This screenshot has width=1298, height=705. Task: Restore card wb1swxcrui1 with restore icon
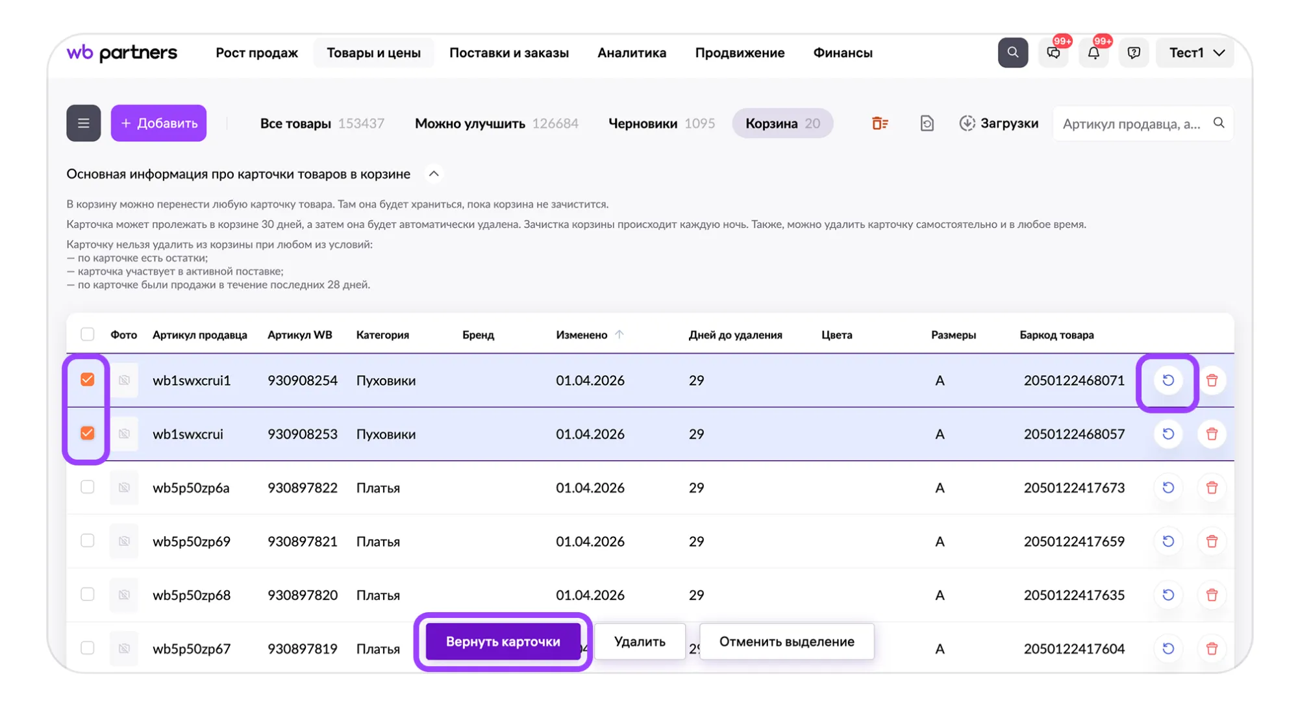tap(1167, 380)
